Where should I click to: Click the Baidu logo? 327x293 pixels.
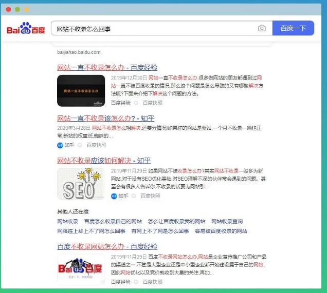pyautogui.click(x=26, y=29)
